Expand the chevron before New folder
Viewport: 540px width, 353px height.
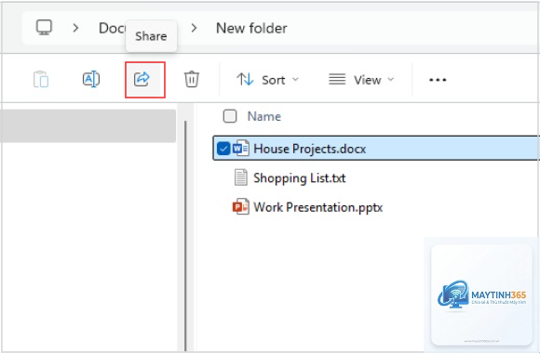coord(195,28)
